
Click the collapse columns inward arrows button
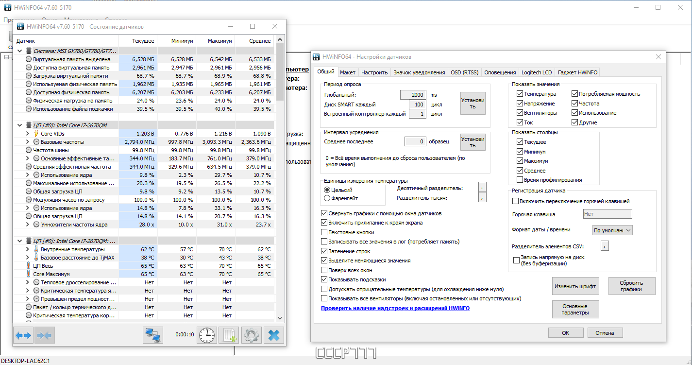44,335
